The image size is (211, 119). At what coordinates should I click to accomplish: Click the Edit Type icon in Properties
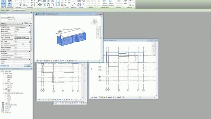coord(25,23)
